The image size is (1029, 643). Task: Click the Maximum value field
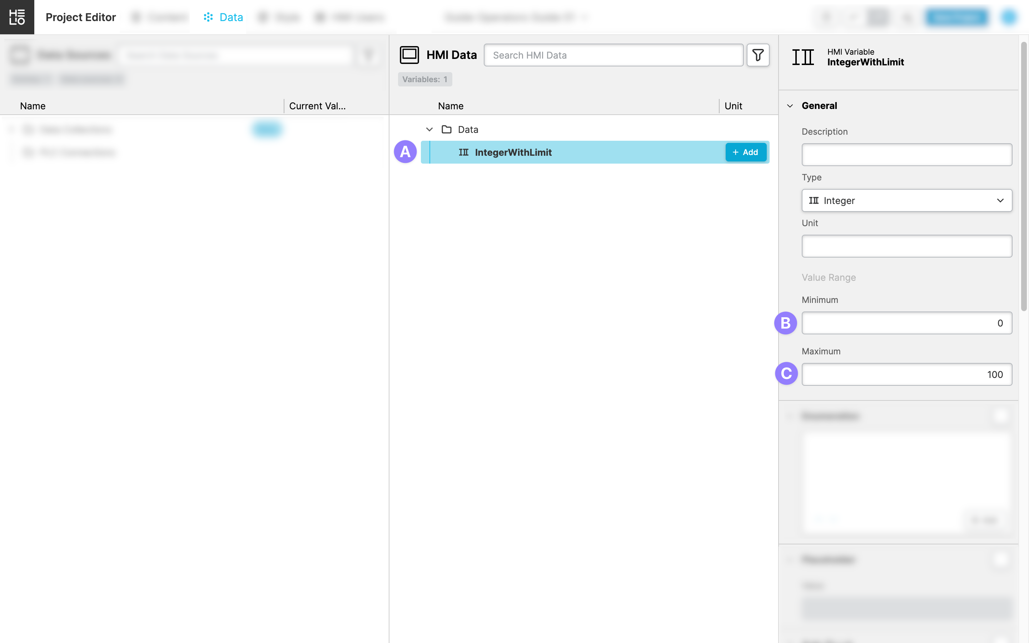pyautogui.click(x=906, y=374)
